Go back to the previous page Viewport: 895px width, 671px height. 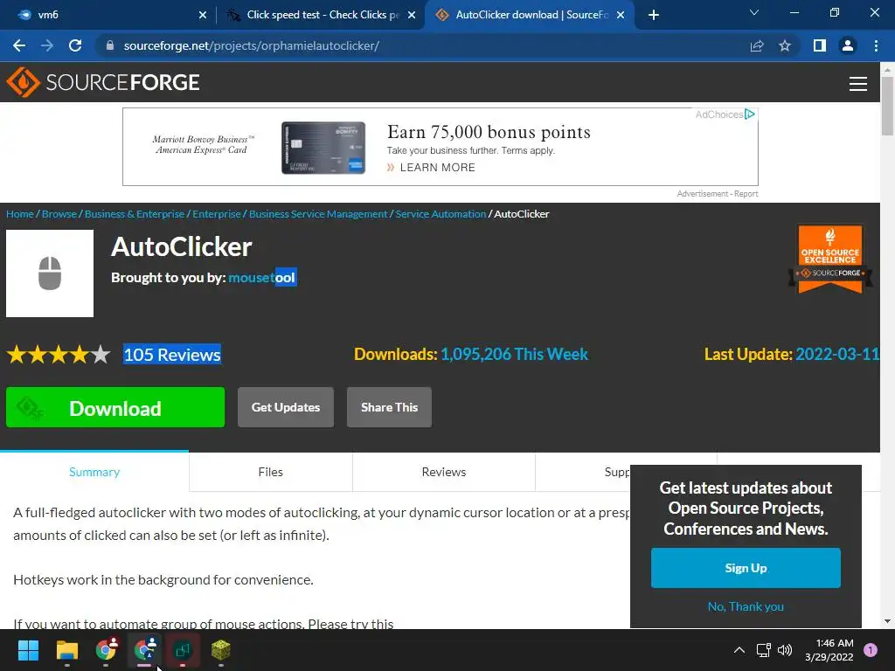coord(19,45)
